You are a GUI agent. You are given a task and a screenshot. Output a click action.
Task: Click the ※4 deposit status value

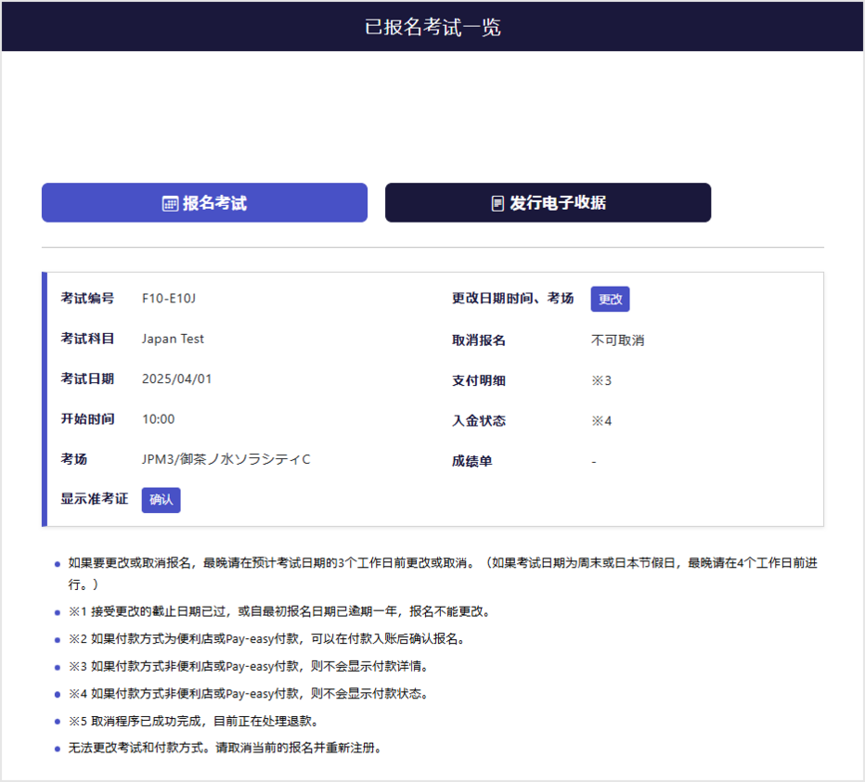[x=601, y=421]
